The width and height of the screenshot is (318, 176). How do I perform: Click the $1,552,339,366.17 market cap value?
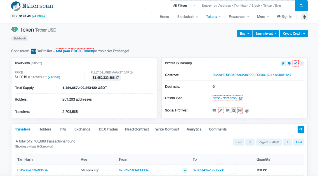(106, 78)
